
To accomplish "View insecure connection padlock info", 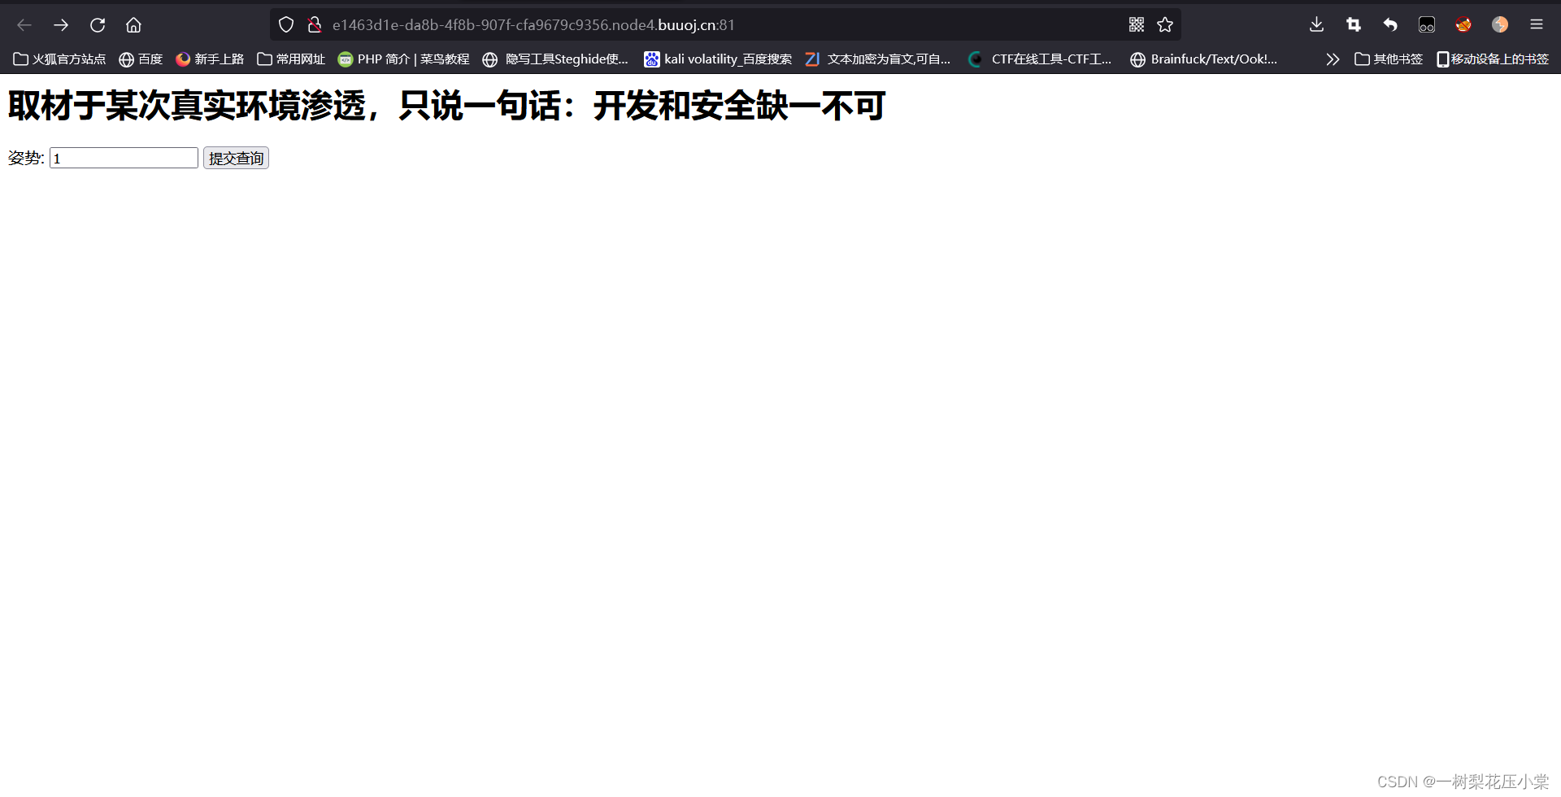I will (x=315, y=25).
